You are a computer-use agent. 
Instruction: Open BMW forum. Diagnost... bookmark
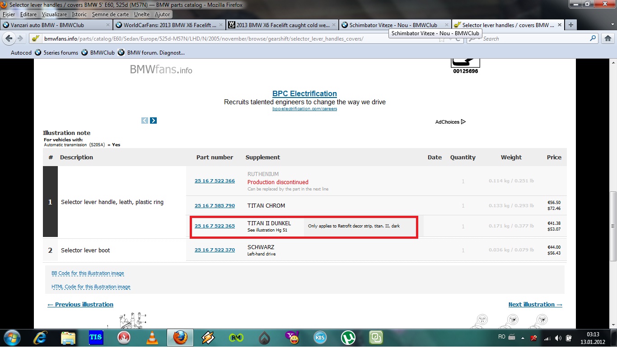click(x=151, y=53)
